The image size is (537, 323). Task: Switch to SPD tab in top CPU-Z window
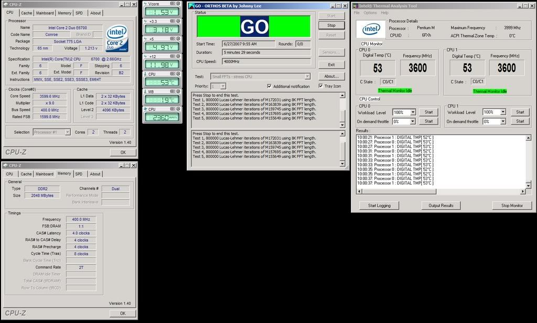coord(79,13)
